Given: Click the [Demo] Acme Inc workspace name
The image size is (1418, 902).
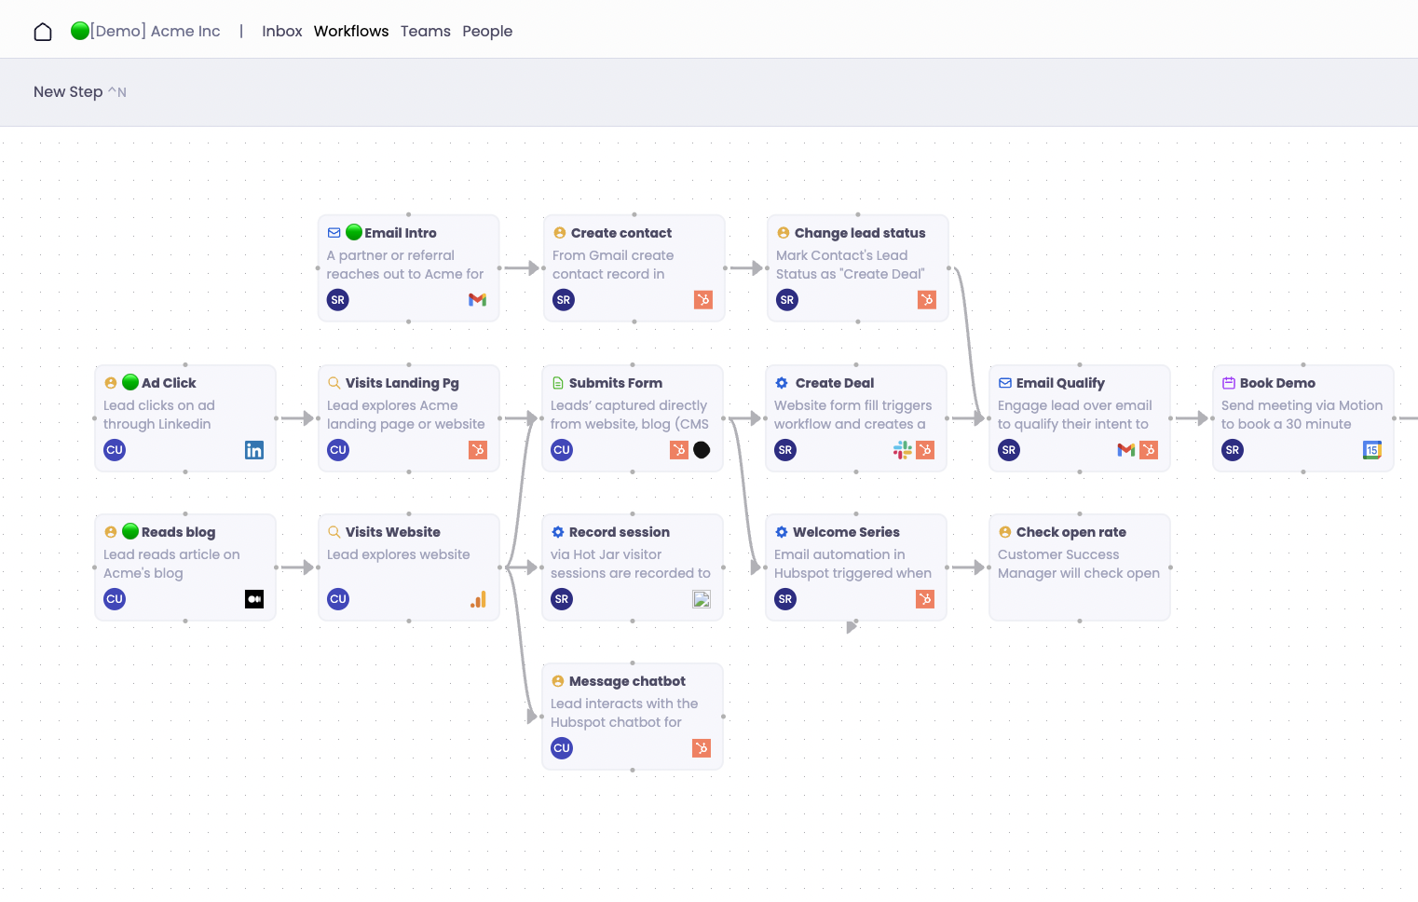Looking at the screenshot, I should pyautogui.click(x=155, y=31).
